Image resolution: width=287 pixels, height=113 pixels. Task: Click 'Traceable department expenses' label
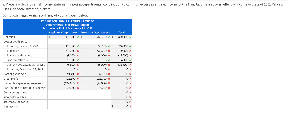click(23, 83)
